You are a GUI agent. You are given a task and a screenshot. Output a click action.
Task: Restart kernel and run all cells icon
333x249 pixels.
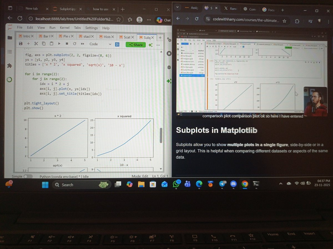[82, 44]
